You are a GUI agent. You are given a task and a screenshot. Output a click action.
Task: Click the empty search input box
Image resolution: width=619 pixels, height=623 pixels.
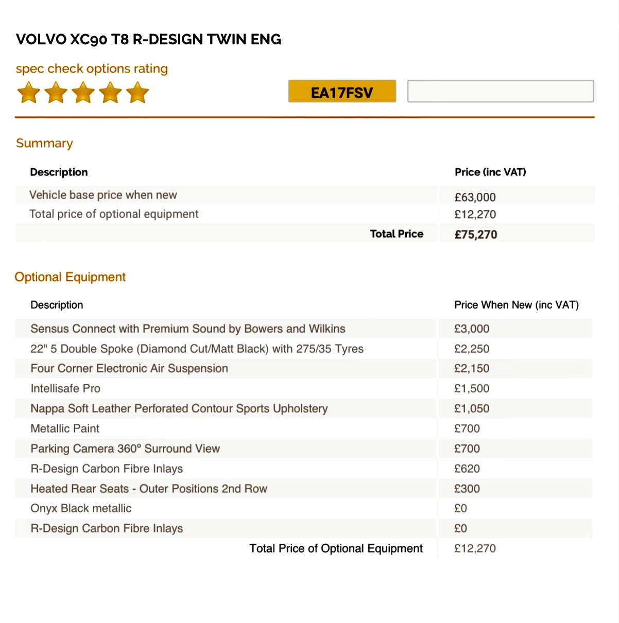[501, 91]
